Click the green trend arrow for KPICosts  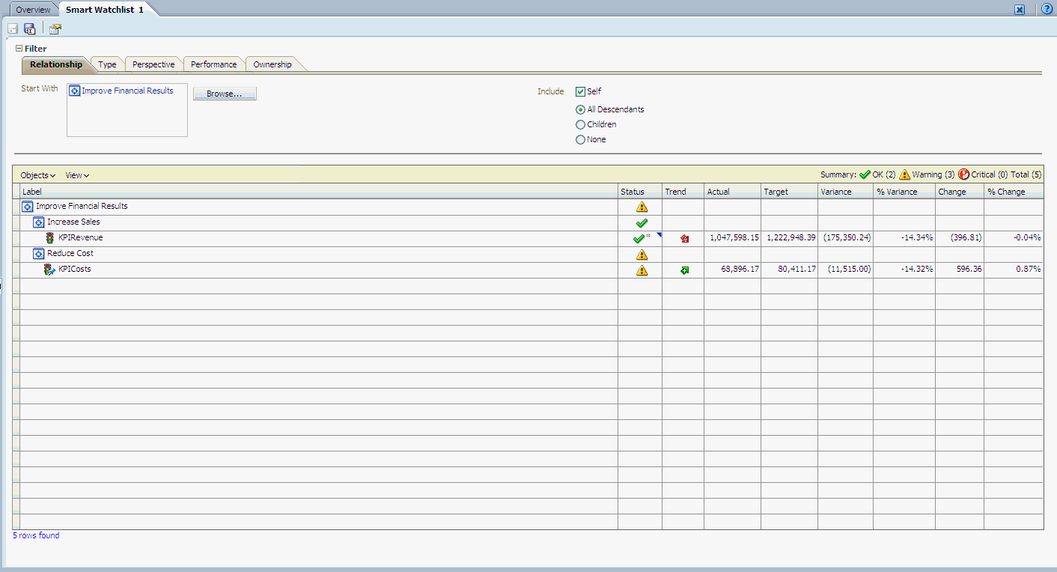click(x=684, y=270)
